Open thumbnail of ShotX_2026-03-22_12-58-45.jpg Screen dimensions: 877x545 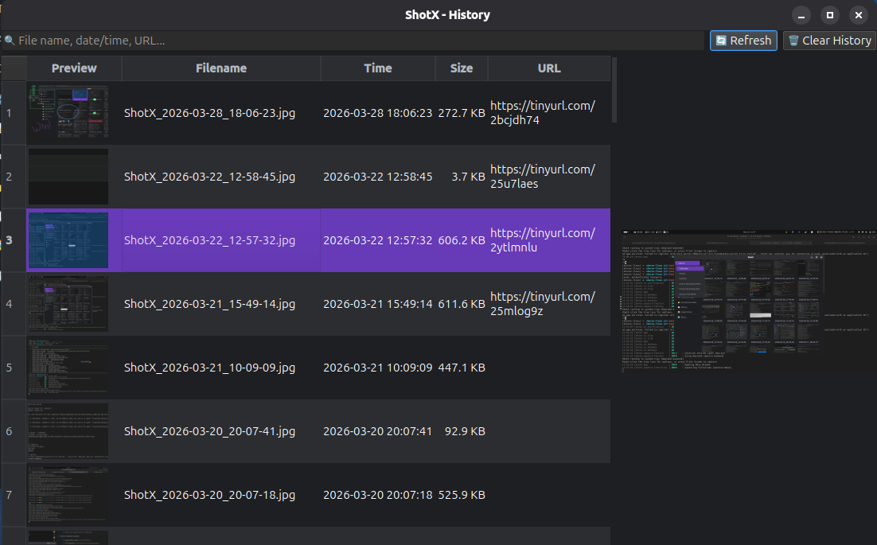(x=68, y=176)
